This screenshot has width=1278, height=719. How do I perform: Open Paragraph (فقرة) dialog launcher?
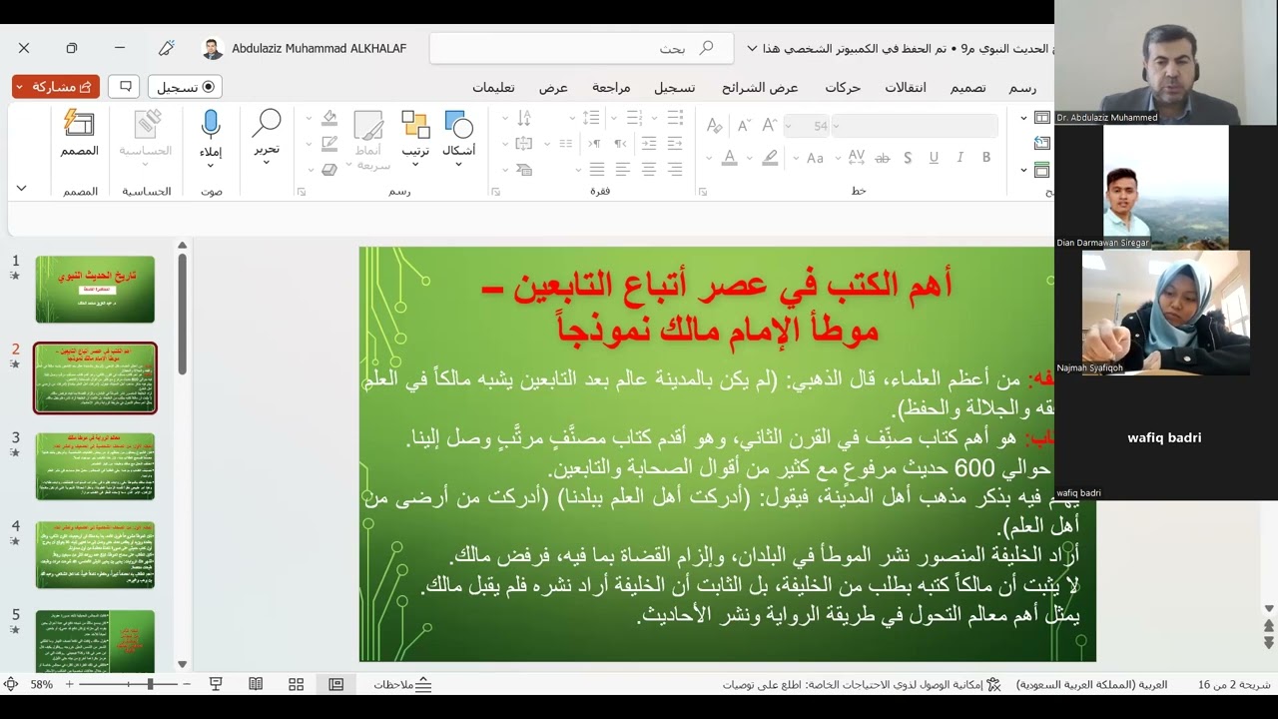tap(495, 192)
